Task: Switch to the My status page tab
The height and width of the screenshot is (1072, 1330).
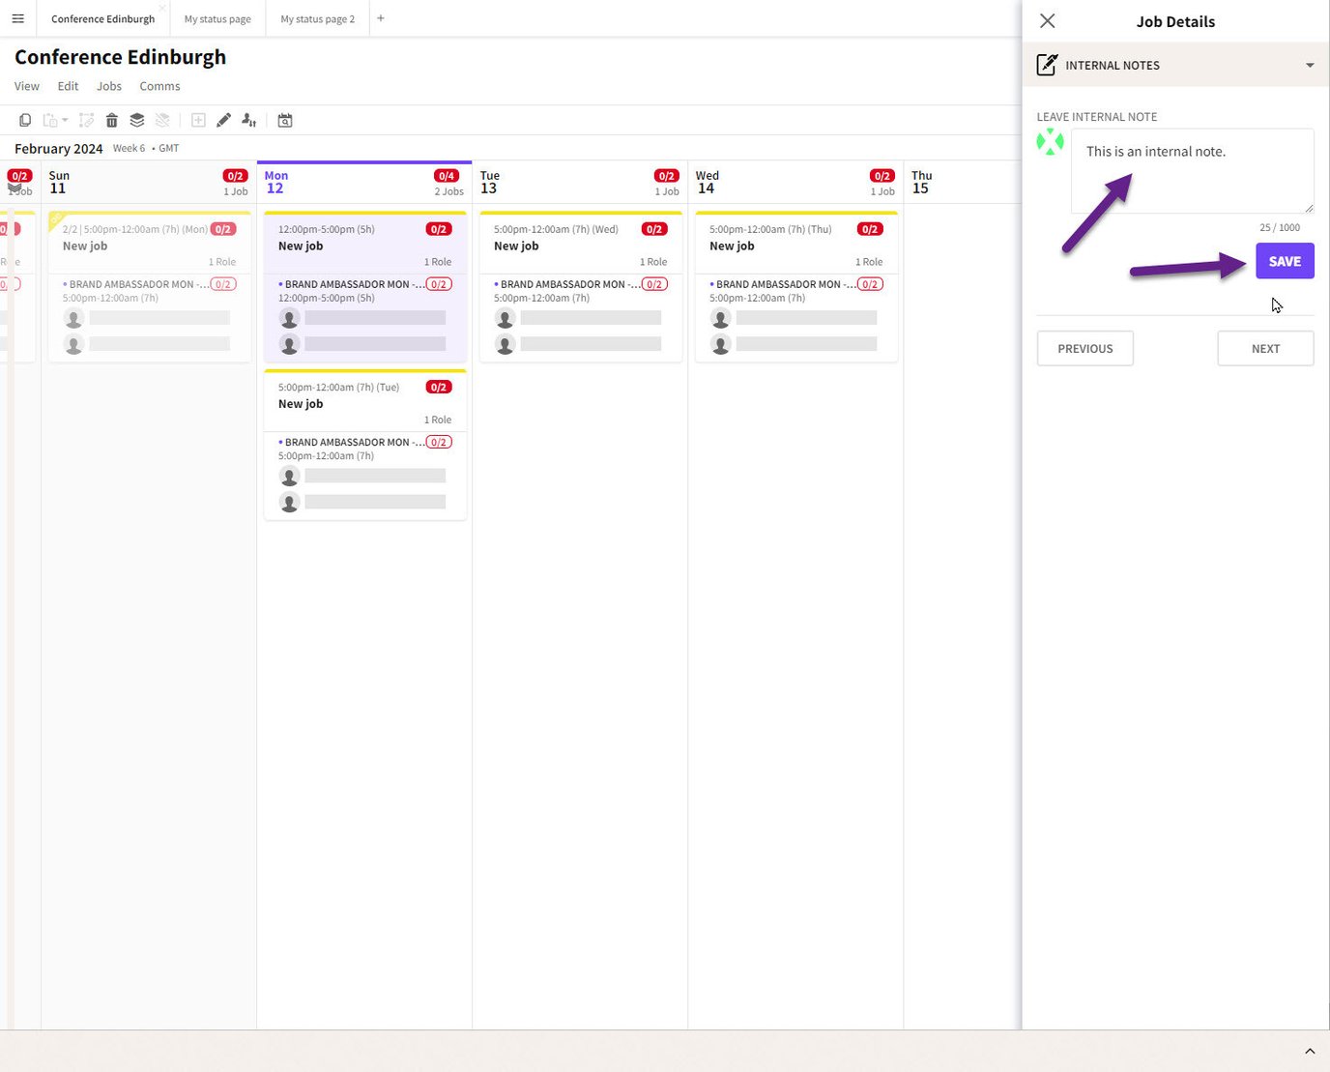Action: click(x=217, y=18)
